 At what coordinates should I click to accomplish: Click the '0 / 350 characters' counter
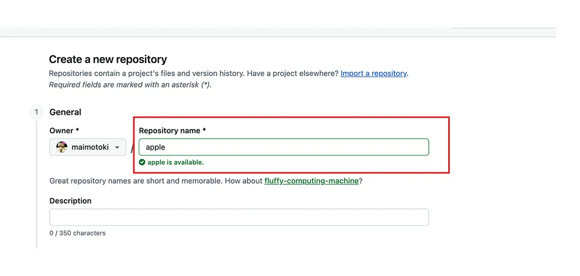point(77,233)
